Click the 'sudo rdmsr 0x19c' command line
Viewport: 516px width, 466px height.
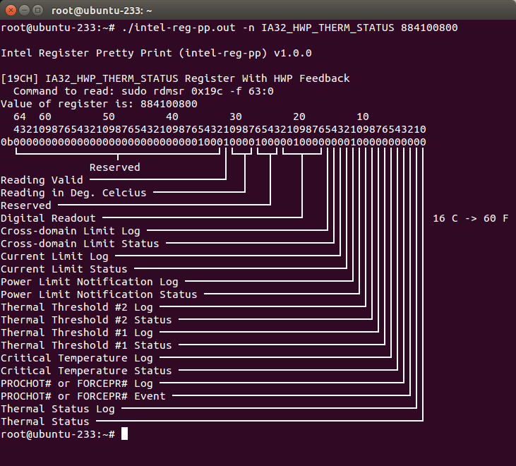coord(143,91)
